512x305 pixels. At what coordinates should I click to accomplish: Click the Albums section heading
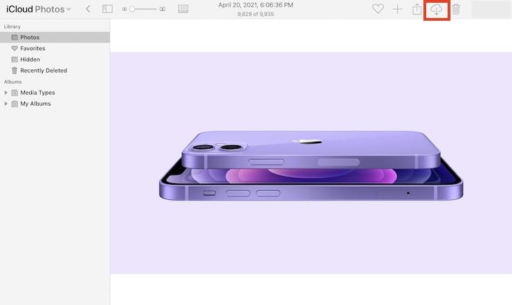[x=12, y=82]
